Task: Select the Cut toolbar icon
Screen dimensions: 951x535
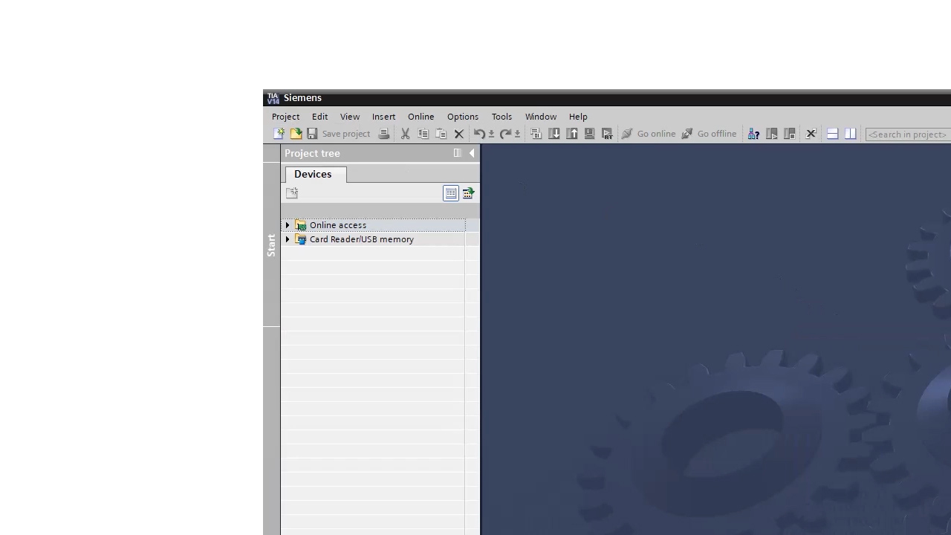Action: 405,133
